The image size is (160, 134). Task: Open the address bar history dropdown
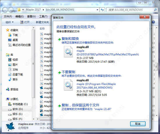(97, 10)
